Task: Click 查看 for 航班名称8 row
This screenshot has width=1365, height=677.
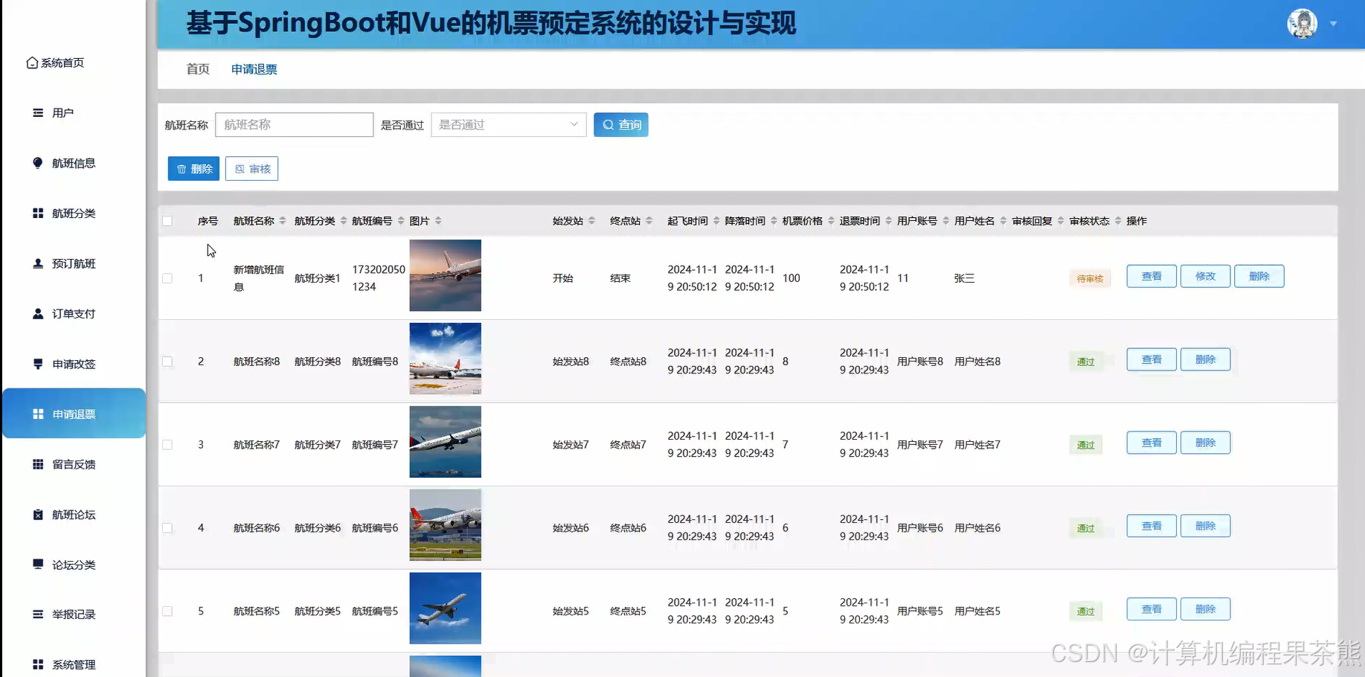Action: coord(1152,359)
